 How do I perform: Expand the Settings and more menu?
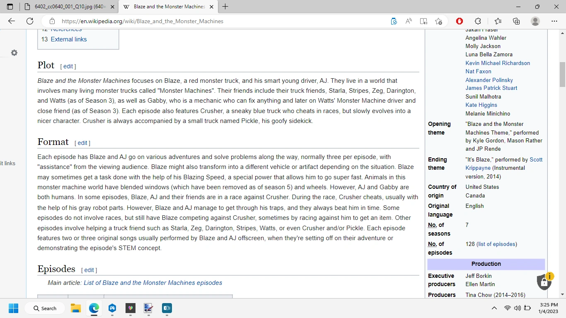(554, 21)
